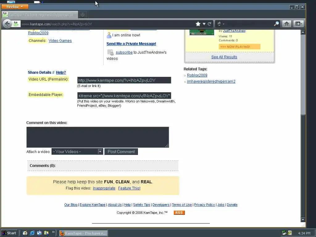The image size is (316, 237).
Task: Bookmark this page with the star icon
Action: coord(198,24)
